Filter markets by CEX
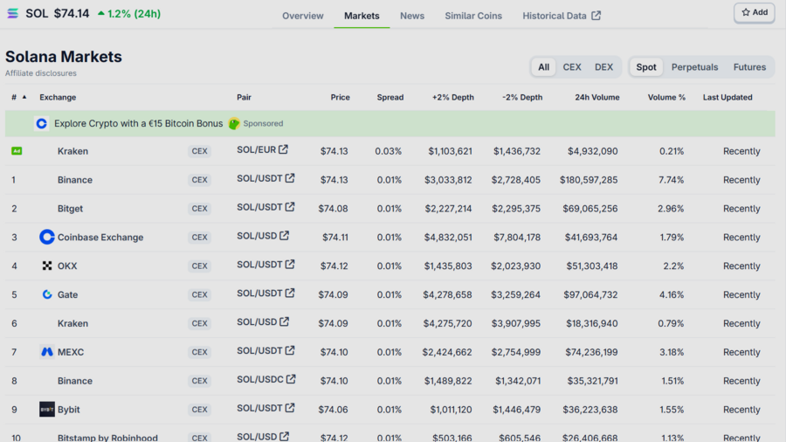Screen dimensions: 786x442 572,67
